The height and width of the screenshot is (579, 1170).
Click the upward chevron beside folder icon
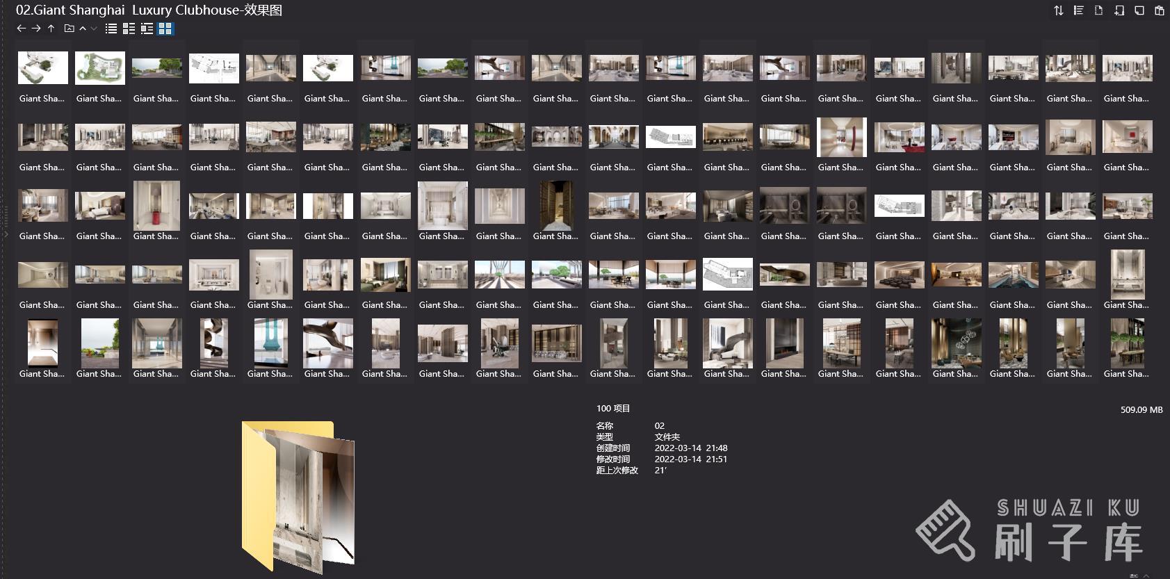coord(83,28)
